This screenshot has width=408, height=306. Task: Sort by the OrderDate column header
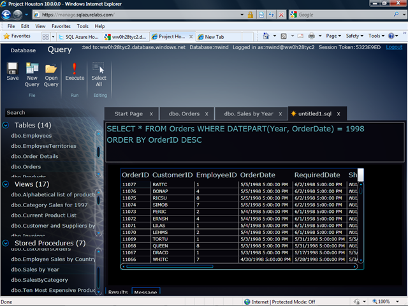[x=258, y=175]
